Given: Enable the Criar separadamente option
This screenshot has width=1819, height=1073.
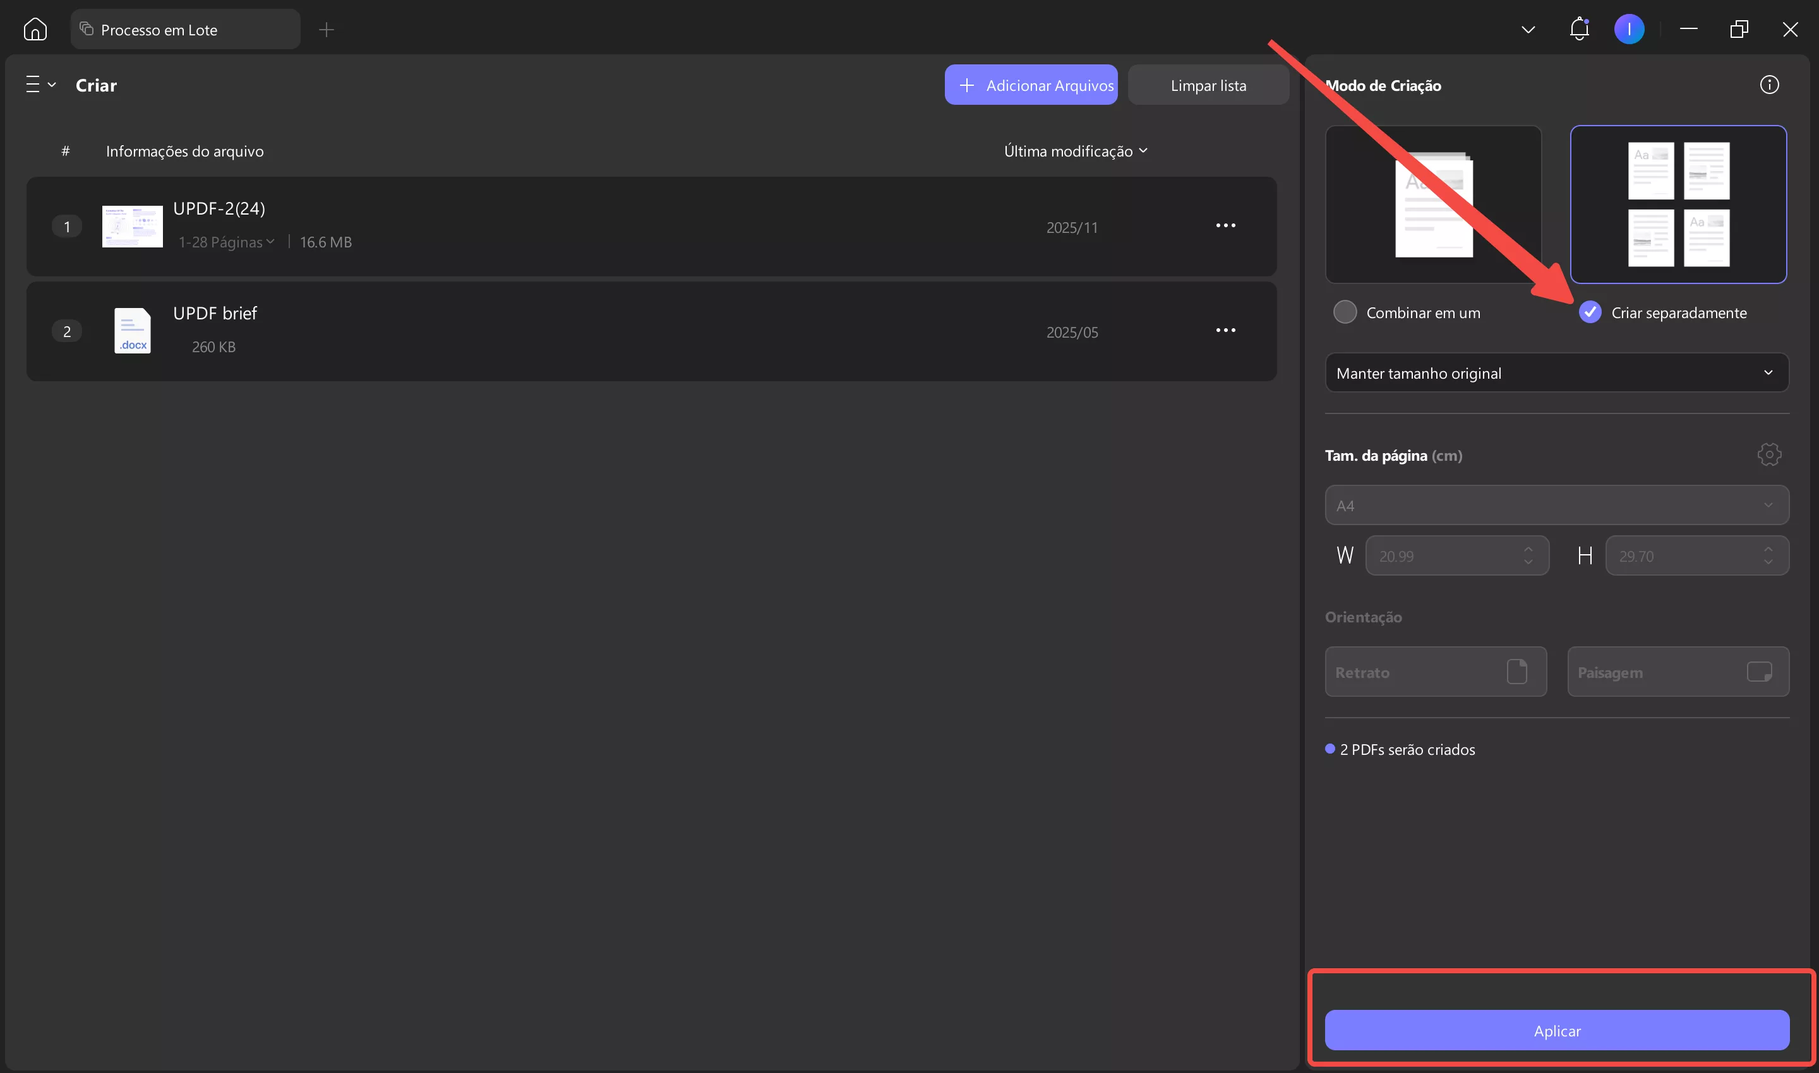Looking at the screenshot, I should click(x=1590, y=312).
